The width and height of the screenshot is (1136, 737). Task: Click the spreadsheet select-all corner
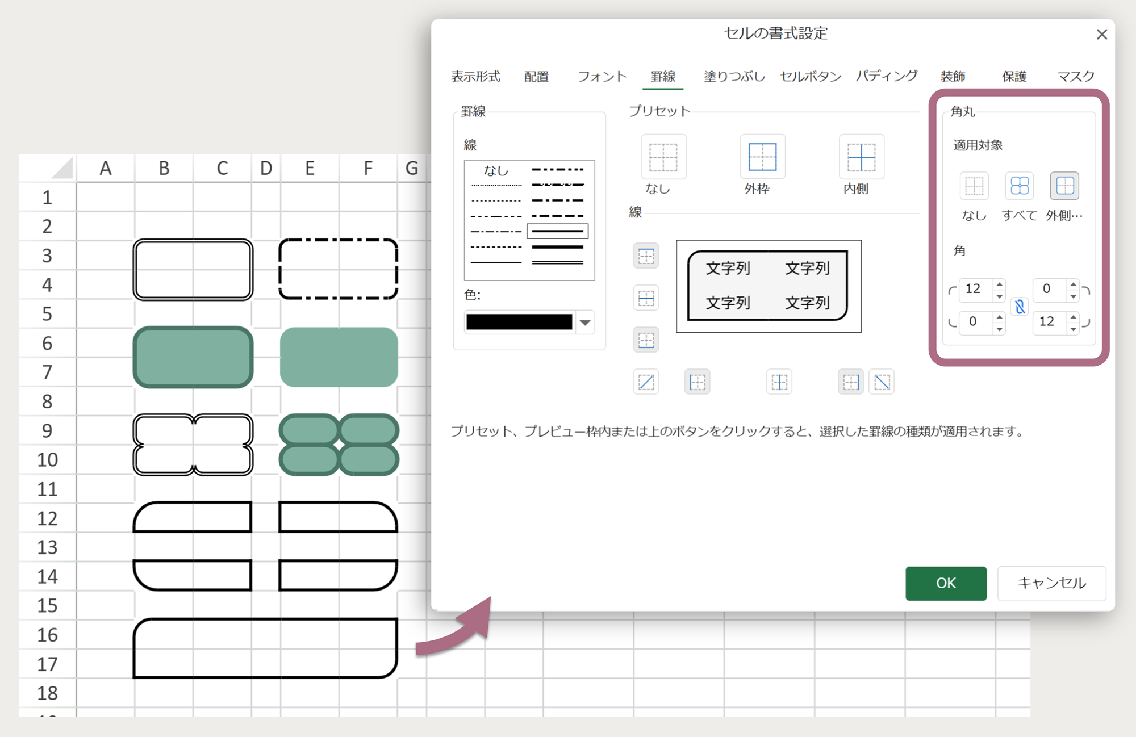48,168
